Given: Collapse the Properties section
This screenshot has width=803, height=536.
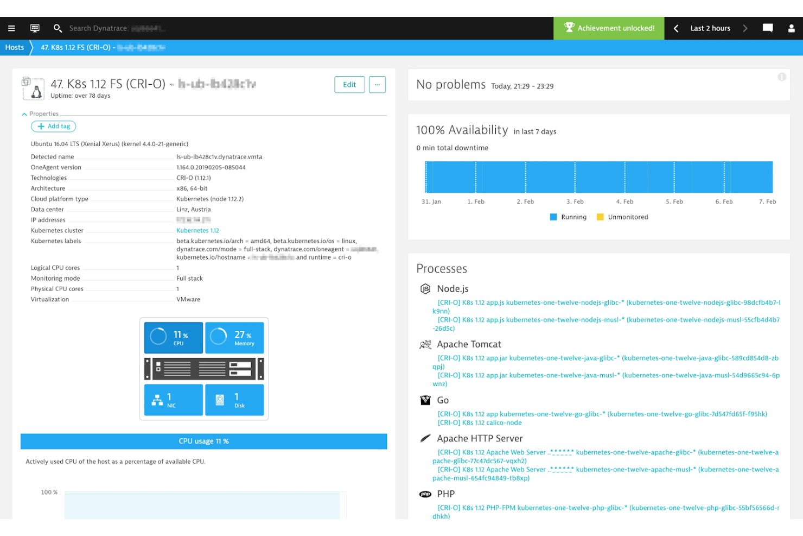Looking at the screenshot, I should (40, 114).
